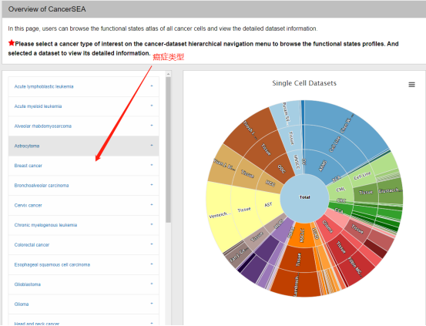Click the red Glioma chart segment
This screenshot has height=326, width=426.
click(327, 227)
